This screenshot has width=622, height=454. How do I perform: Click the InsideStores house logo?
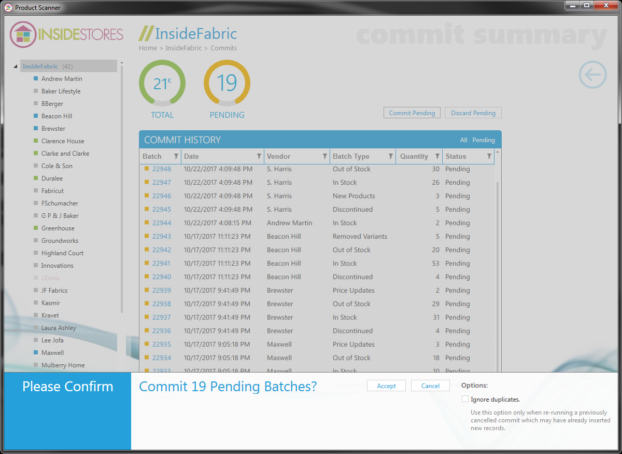click(x=23, y=35)
